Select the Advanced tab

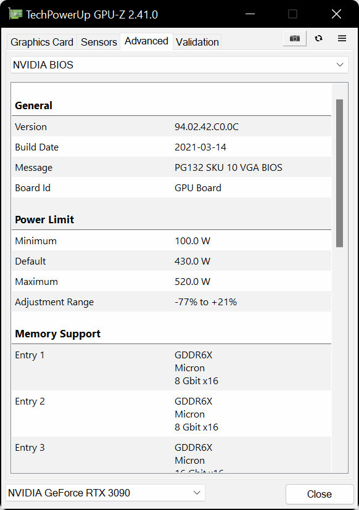(x=146, y=41)
